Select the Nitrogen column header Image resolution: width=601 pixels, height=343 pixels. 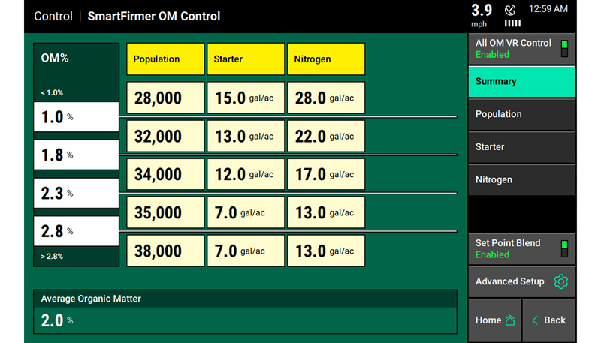tap(326, 59)
